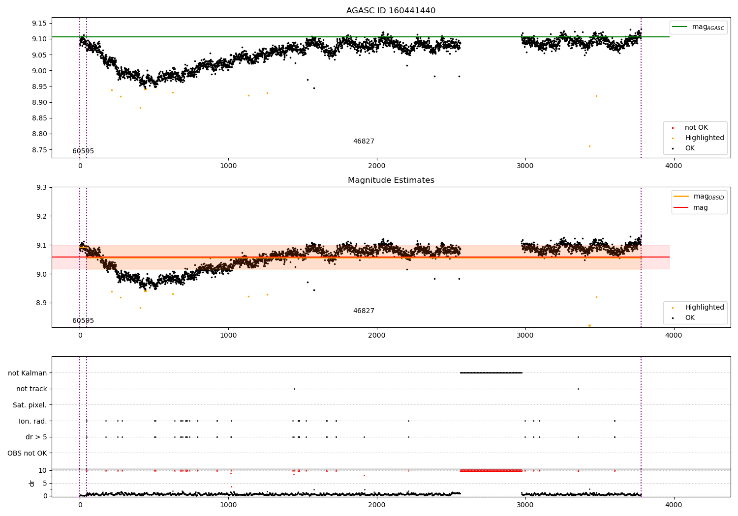738x516 pixels.
Task: Click the "not OK" legend entry in top plot
Action: coord(696,128)
